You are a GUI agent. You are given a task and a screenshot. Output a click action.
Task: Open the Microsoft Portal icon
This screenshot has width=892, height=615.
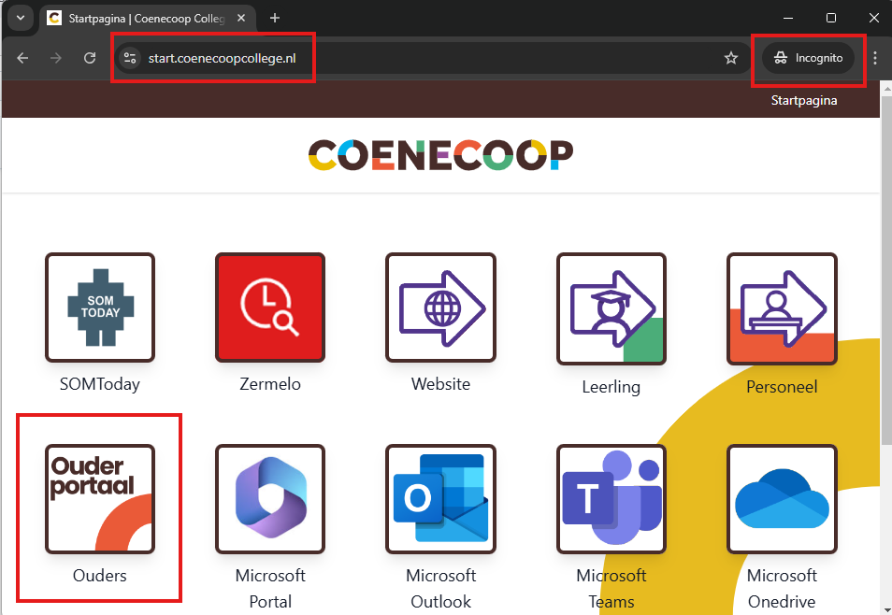point(270,499)
